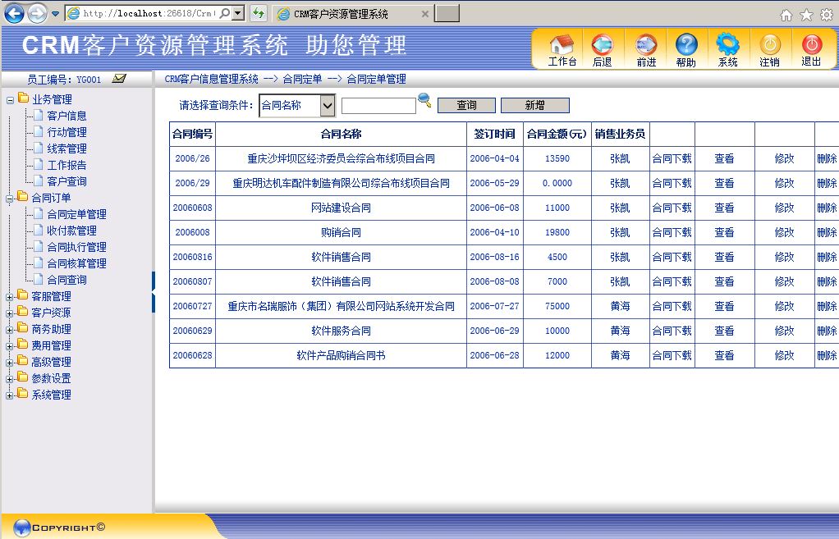Click the query text input field
Image resolution: width=839 pixels, height=539 pixels.
click(378, 106)
